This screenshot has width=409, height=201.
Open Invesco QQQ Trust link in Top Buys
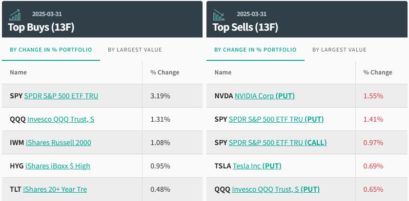[x=61, y=119]
